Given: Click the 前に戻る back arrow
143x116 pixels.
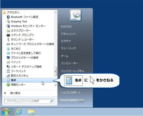Looking at the screenshot, I should click(x=5, y=93).
